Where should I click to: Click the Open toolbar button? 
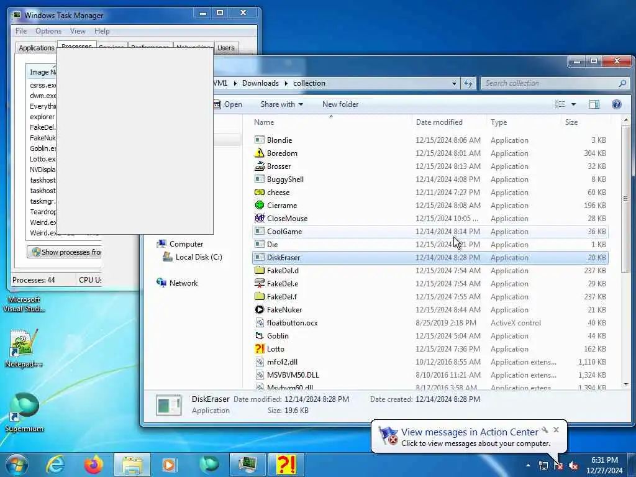click(227, 104)
